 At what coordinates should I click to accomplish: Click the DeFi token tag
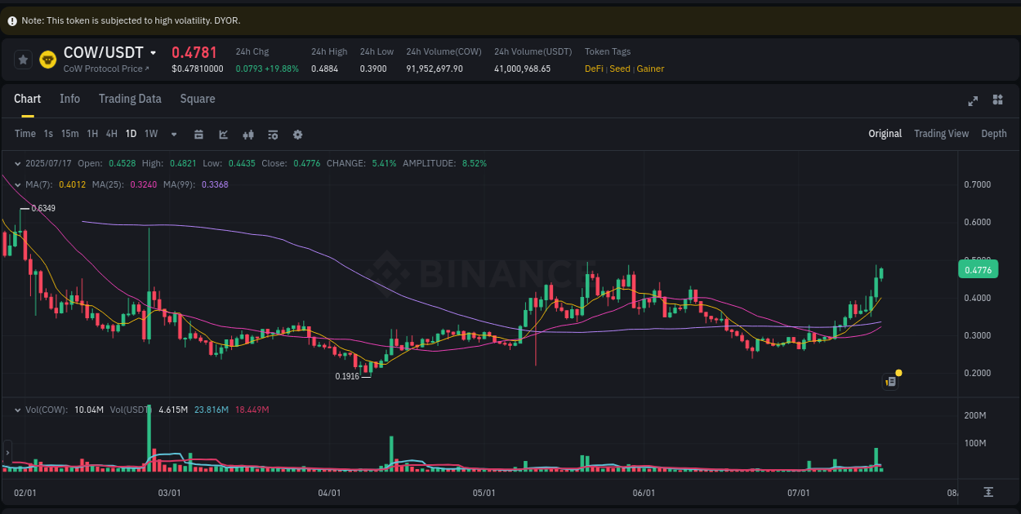point(594,69)
